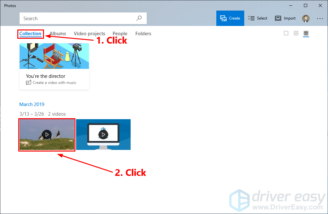The height and width of the screenshot is (214, 328).
Task: Click the March 2019 date link
Action: tap(32, 104)
